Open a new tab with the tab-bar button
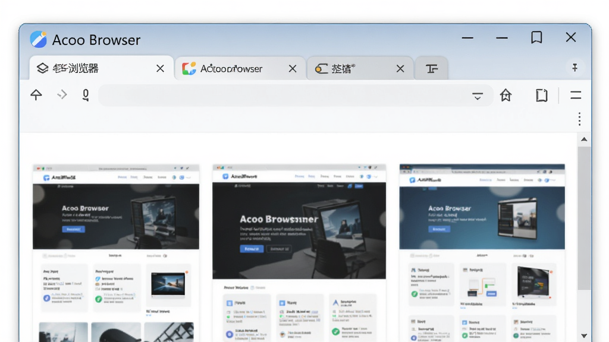609x342 pixels. [432, 69]
